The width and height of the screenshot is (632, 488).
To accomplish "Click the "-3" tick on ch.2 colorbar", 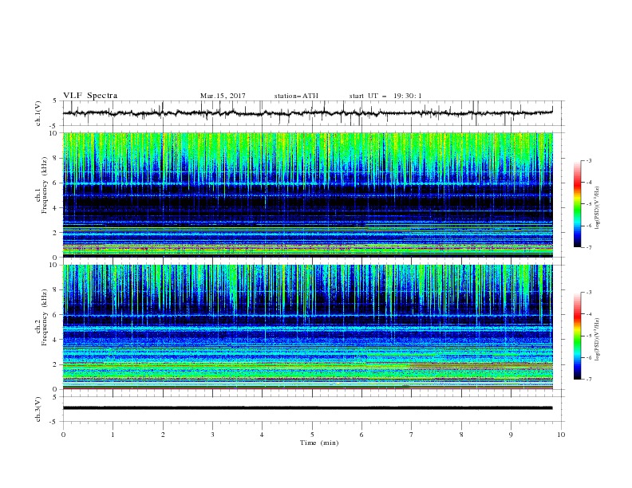I will 588,293.
